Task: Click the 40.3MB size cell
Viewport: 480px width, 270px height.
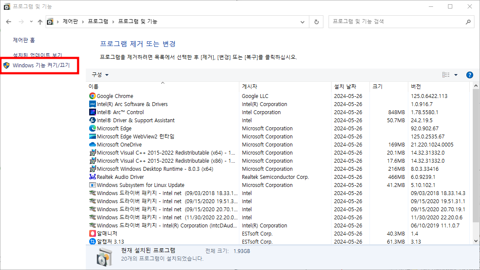Action: tap(396, 233)
